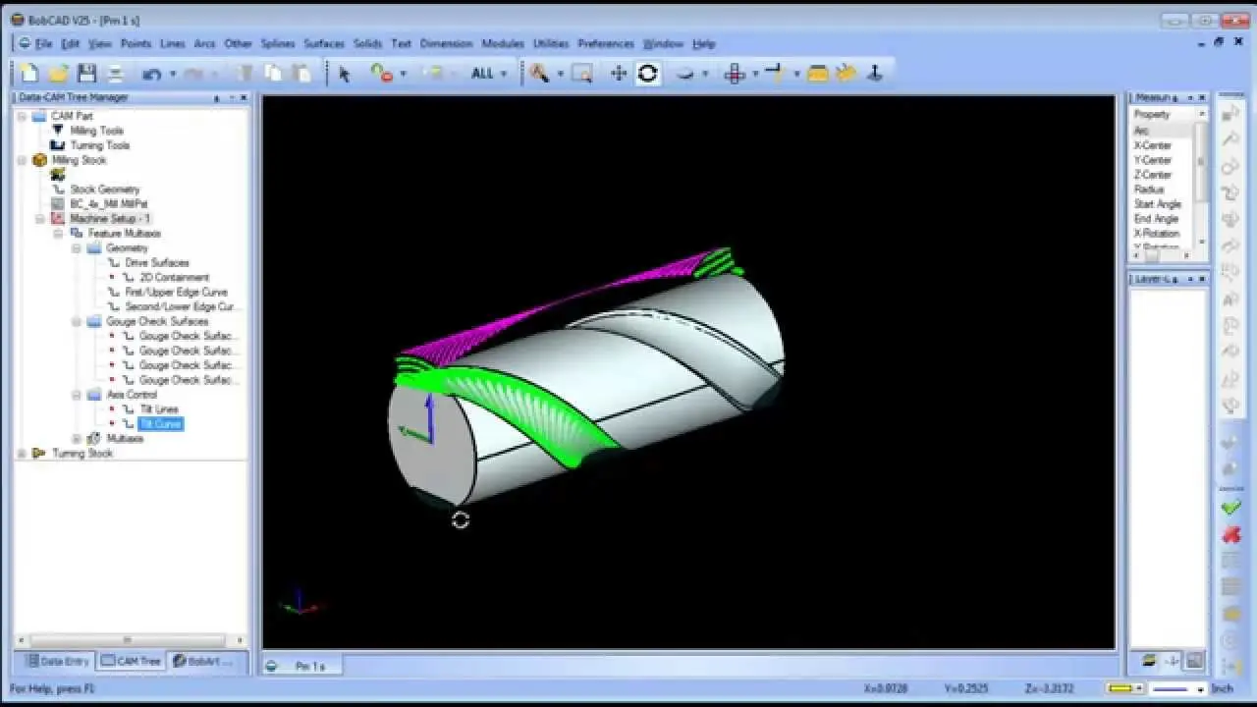Select the 2D Containment tree item
This screenshot has height=707, width=1257.
click(174, 278)
